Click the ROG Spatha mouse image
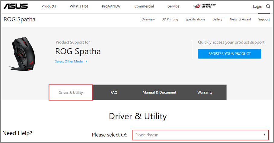Screen dimensions: 274x143 pos(22,54)
